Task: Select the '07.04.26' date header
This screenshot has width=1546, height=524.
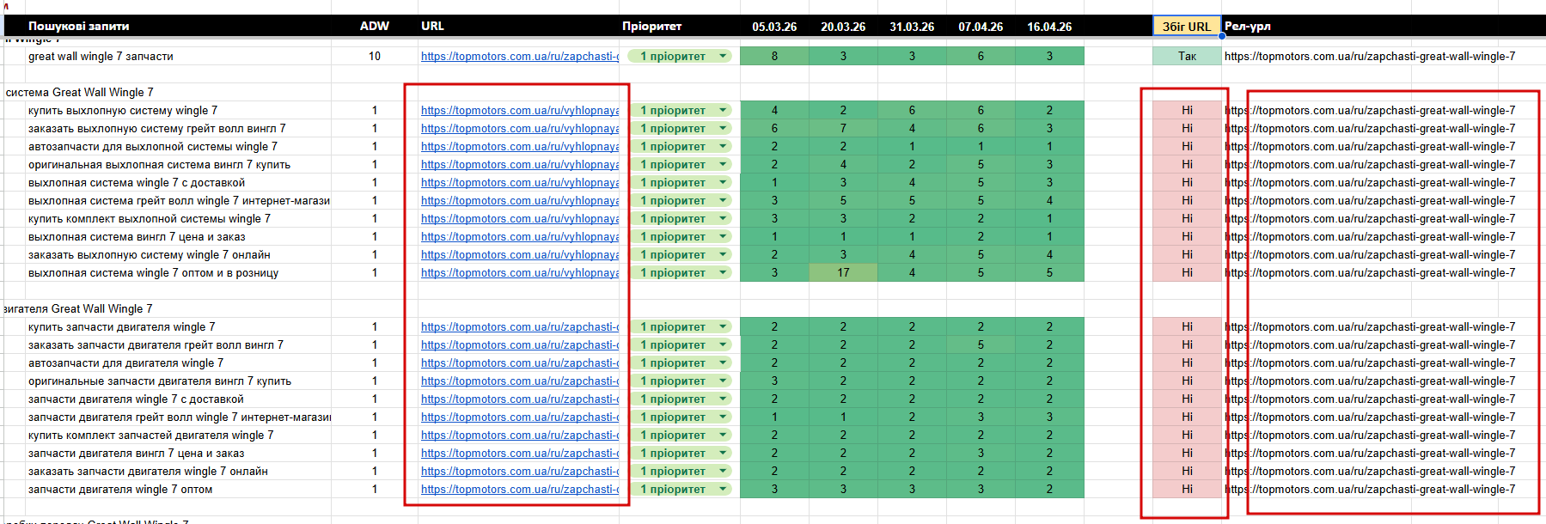Action: 981,27
